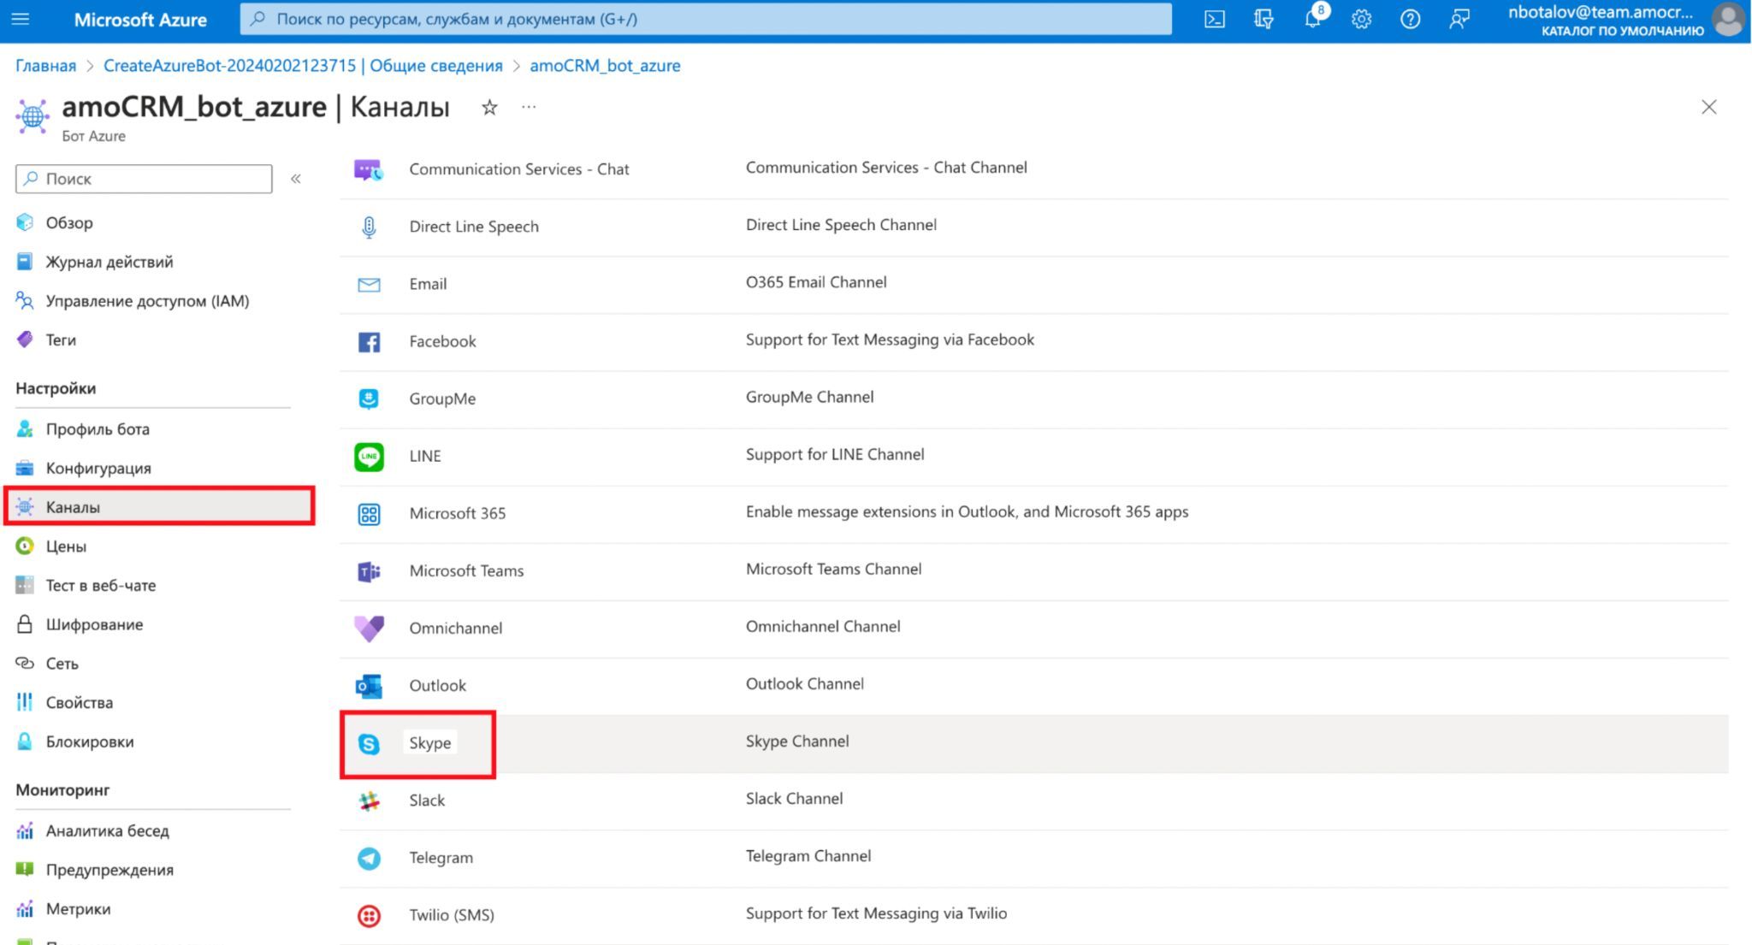Click the Communication Services - Chat icon
Screen dimensions: 1752x945
[x=369, y=169]
